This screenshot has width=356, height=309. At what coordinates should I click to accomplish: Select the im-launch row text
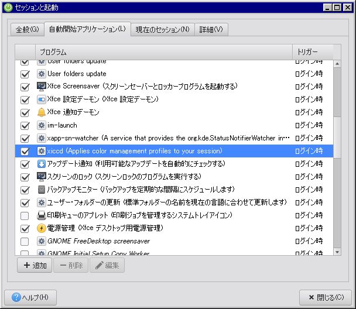[x=62, y=125]
